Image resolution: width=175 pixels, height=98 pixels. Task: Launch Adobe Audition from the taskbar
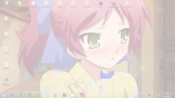pyautogui.click(x=30, y=95)
